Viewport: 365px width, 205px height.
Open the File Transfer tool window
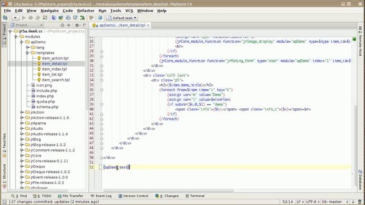click(70, 196)
